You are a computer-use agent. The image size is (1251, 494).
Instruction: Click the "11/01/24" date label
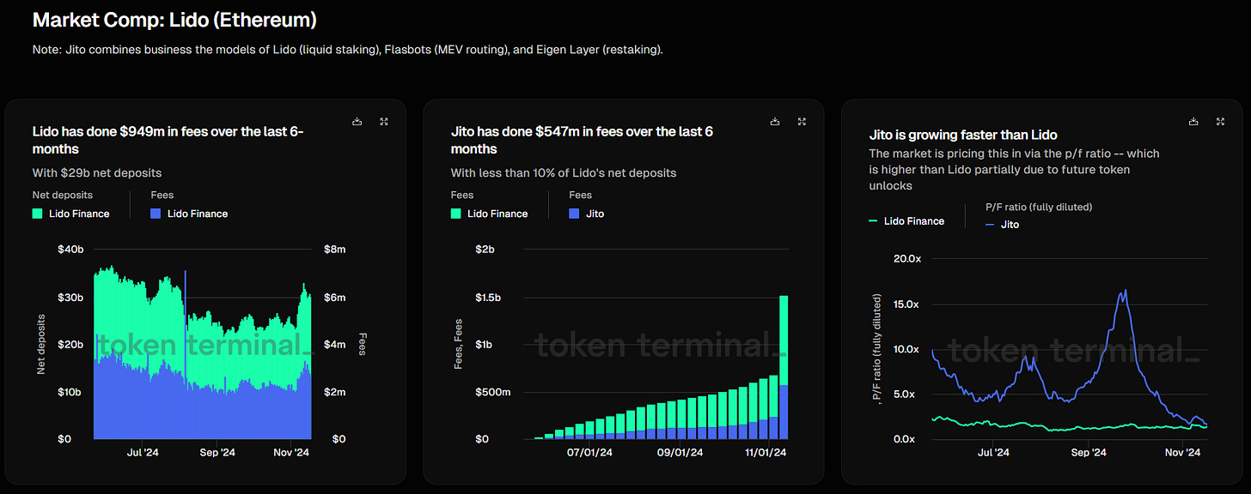click(764, 452)
